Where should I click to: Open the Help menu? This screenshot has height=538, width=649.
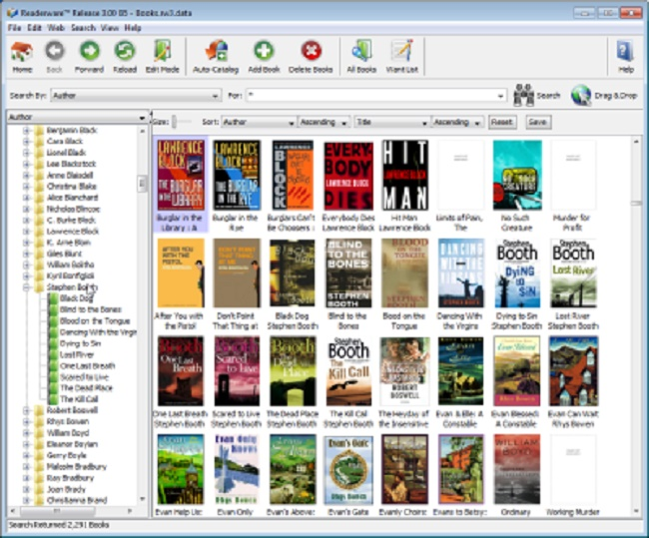133,28
